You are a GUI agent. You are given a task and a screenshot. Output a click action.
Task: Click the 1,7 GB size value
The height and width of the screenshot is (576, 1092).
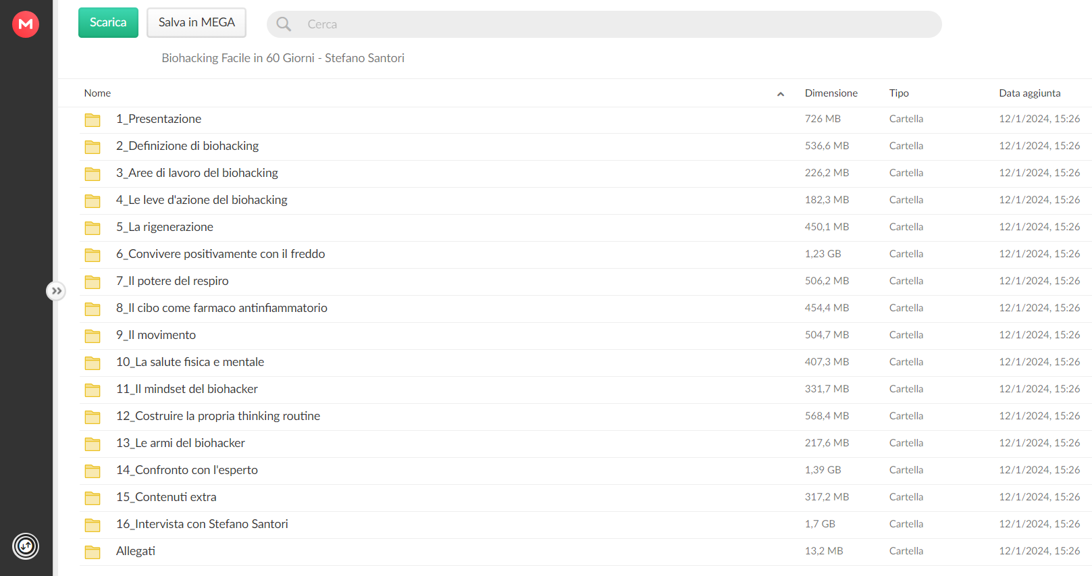pos(820,524)
